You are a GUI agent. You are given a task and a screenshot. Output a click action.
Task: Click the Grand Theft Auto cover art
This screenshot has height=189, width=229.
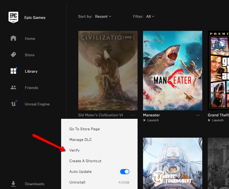(x=218, y=70)
